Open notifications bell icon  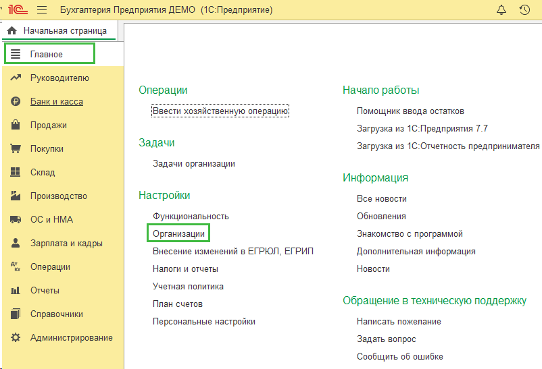pyautogui.click(x=501, y=9)
